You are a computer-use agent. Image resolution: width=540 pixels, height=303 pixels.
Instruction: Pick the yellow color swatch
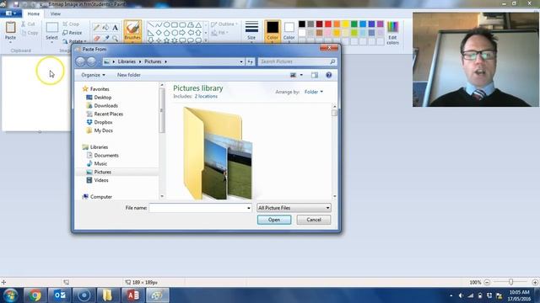pos(345,24)
